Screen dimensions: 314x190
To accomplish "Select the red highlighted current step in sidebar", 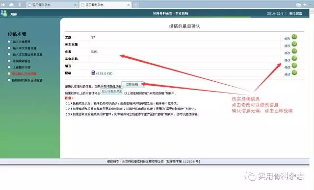I will click(x=25, y=74).
